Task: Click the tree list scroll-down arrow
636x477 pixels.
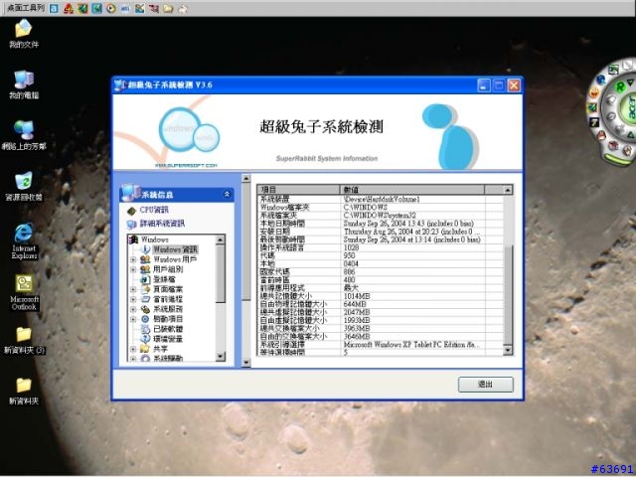Action: click(x=220, y=357)
